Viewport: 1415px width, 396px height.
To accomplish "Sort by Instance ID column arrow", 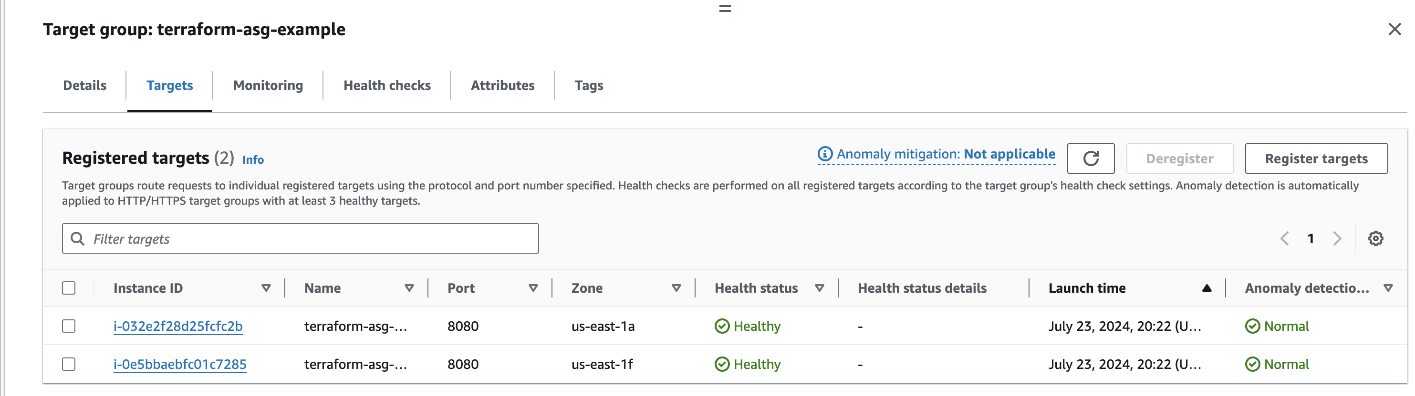I will (266, 288).
